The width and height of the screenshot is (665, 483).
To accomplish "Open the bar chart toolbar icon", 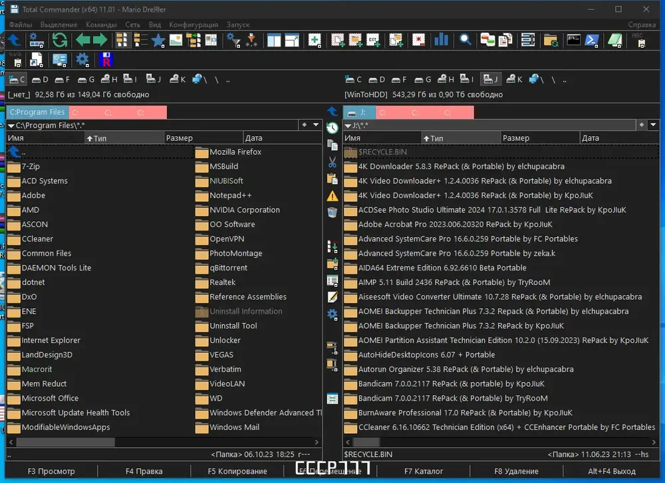I will pos(441,41).
